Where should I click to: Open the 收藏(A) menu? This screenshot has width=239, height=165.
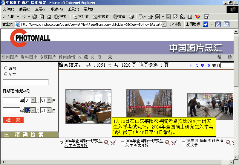[57, 9]
